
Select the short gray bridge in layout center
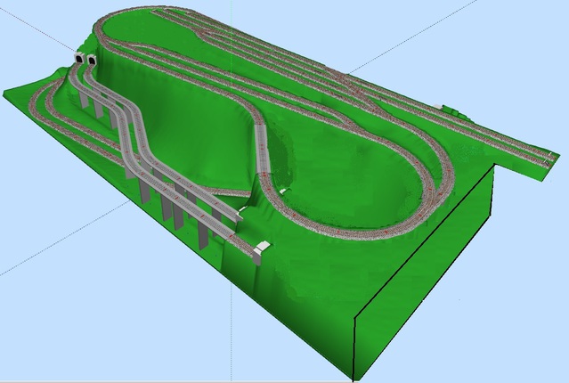point(262,146)
